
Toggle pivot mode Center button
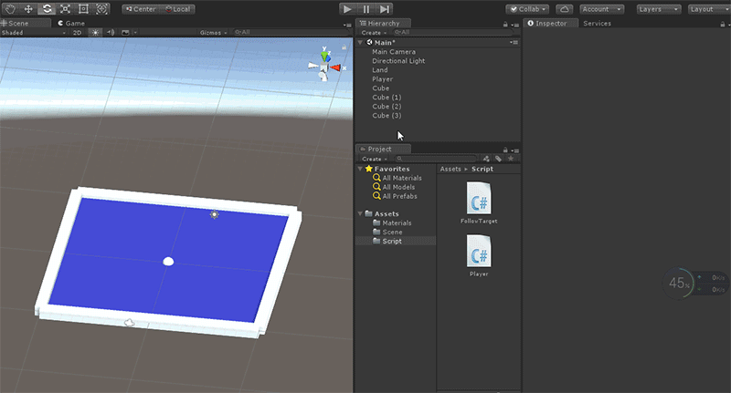(x=142, y=9)
